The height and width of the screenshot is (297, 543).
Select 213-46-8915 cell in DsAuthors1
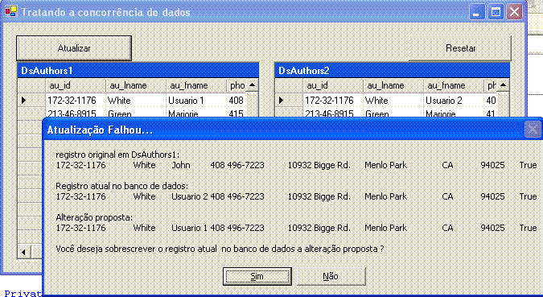click(x=76, y=113)
